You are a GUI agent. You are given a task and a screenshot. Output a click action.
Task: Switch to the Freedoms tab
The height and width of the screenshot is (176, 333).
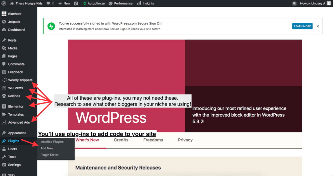pyautogui.click(x=153, y=140)
